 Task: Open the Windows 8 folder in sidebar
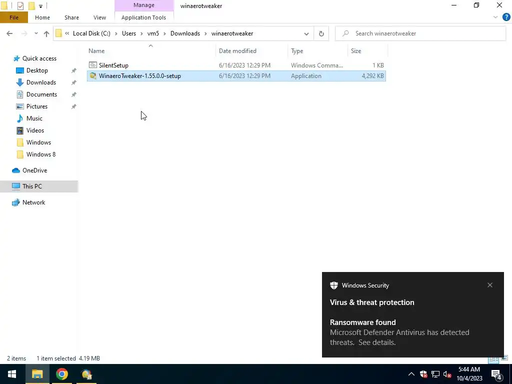tap(41, 154)
